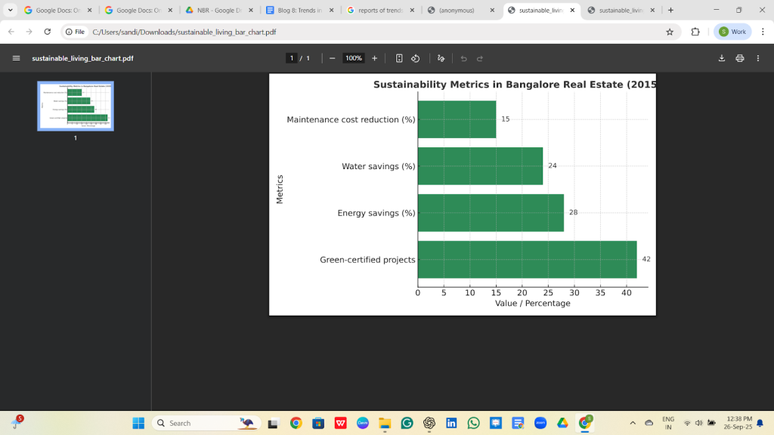Expand the tab search dropdown arrow
Screen dimensions: 774x435
pyautogui.click(x=11, y=11)
